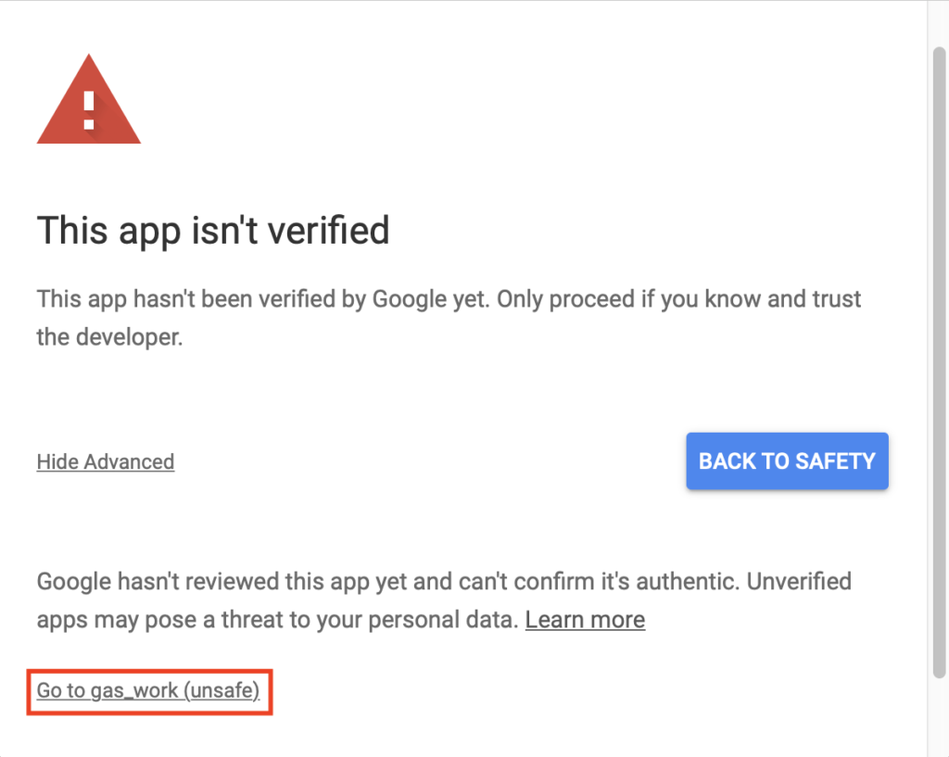Screen dimensions: 949x757
Task: Collapse details via Hide Advanced
Action: 106,461
